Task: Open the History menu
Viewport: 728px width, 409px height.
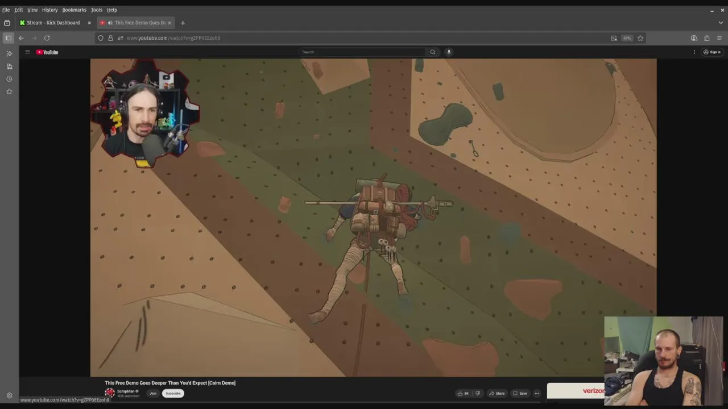Action: point(49,10)
